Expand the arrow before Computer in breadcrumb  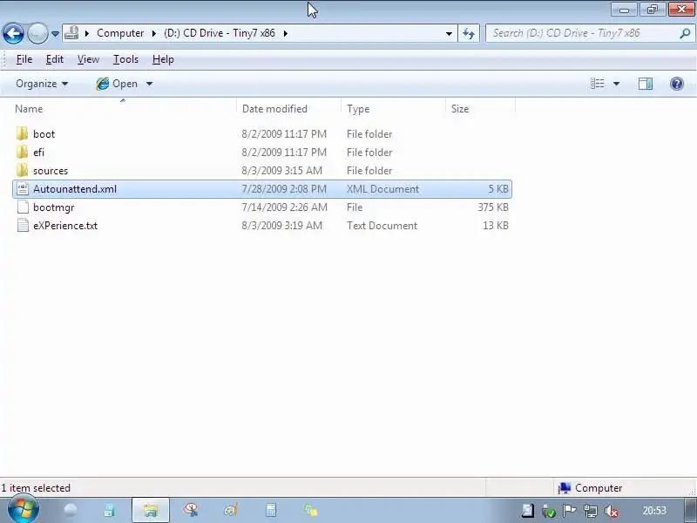tap(87, 33)
